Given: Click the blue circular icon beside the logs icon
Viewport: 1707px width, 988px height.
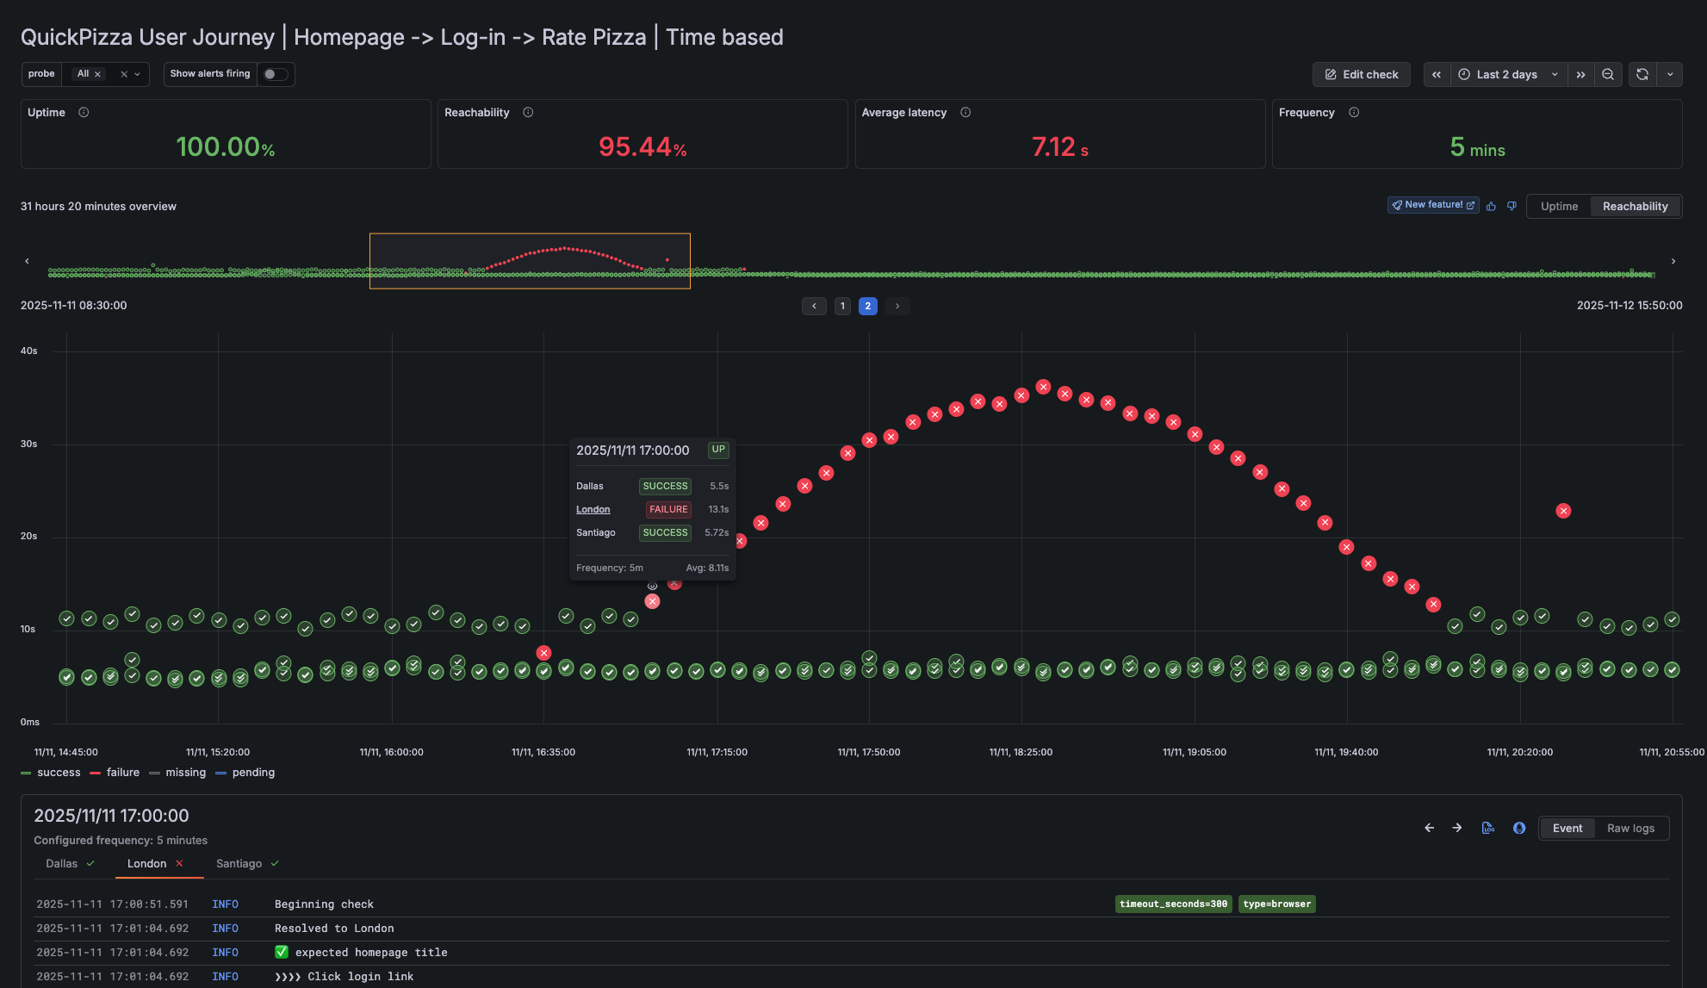Looking at the screenshot, I should [1519, 828].
